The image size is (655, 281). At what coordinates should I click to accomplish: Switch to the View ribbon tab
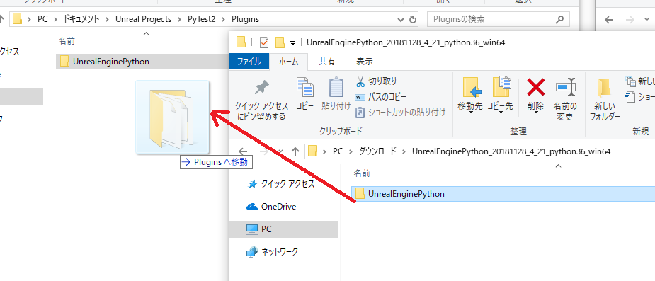[x=364, y=62]
